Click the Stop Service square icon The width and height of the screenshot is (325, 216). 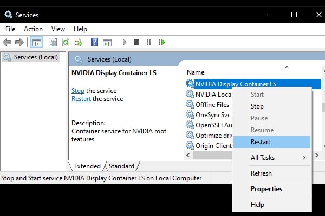pyautogui.click(x=136, y=42)
